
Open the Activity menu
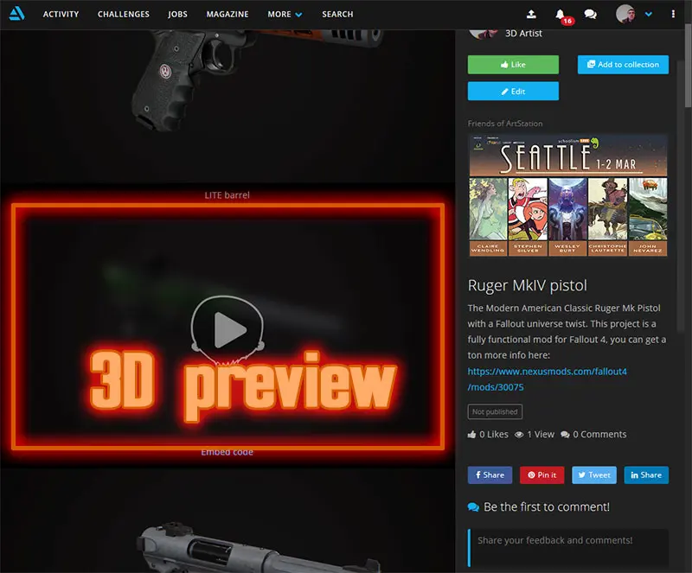(61, 14)
